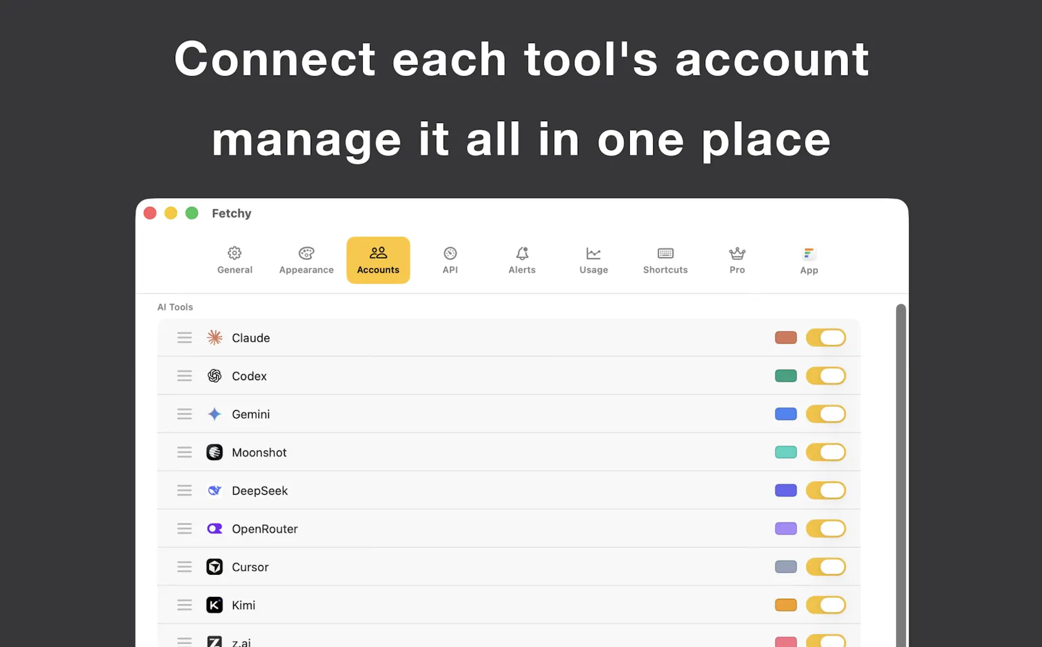
Task: Click the reorder handle for Codex
Action: 184,376
